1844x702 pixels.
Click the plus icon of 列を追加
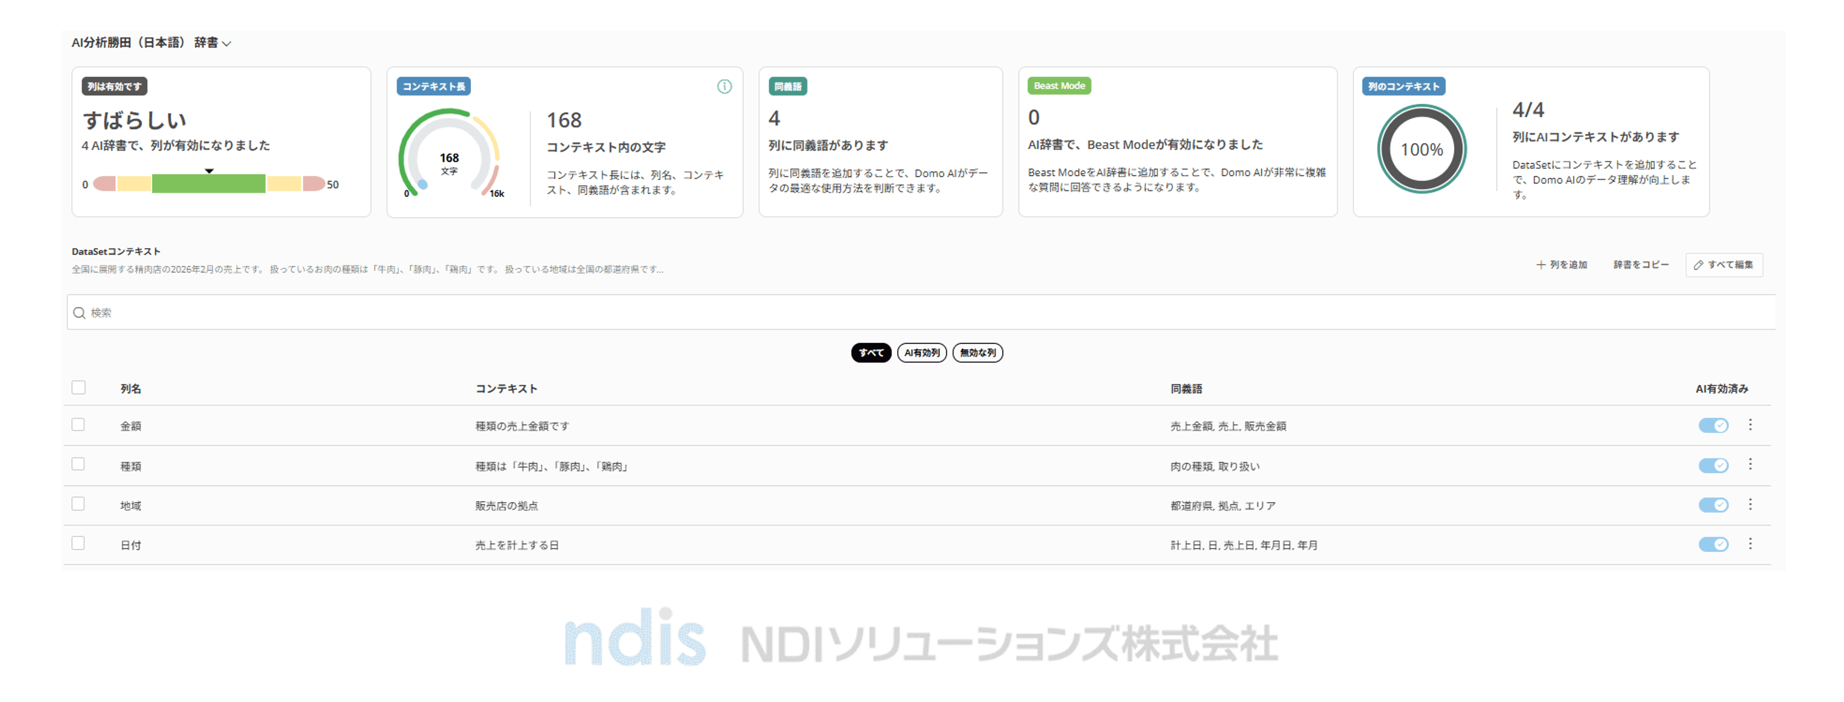(1541, 265)
